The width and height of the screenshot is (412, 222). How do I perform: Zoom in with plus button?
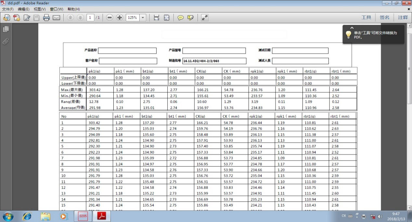tap(120, 18)
